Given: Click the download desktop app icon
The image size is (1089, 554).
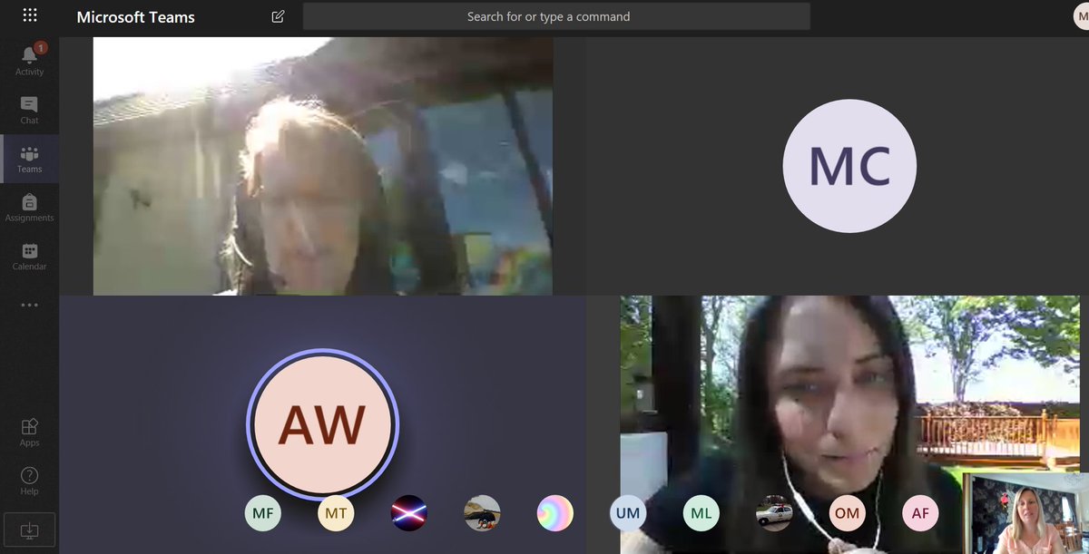Looking at the screenshot, I should point(30,529).
